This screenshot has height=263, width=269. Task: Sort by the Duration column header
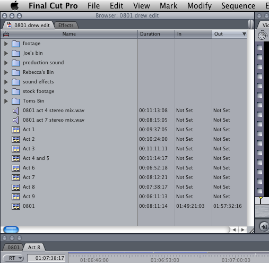coord(156,34)
